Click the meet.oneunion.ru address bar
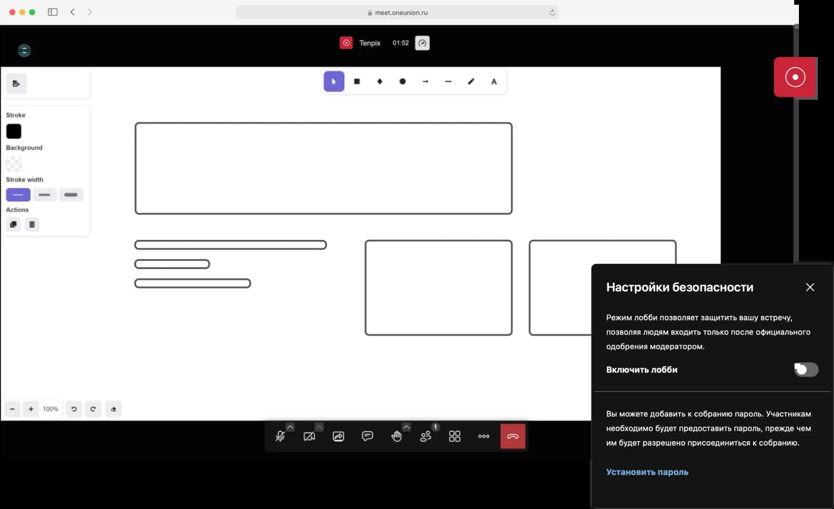The width and height of the screenshot is (834, 509). (x=397, y=12)
